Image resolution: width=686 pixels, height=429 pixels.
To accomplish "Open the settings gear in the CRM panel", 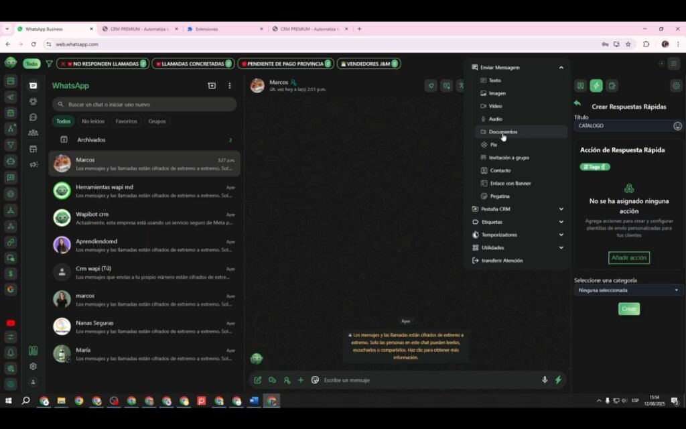I will click(675, 86).
